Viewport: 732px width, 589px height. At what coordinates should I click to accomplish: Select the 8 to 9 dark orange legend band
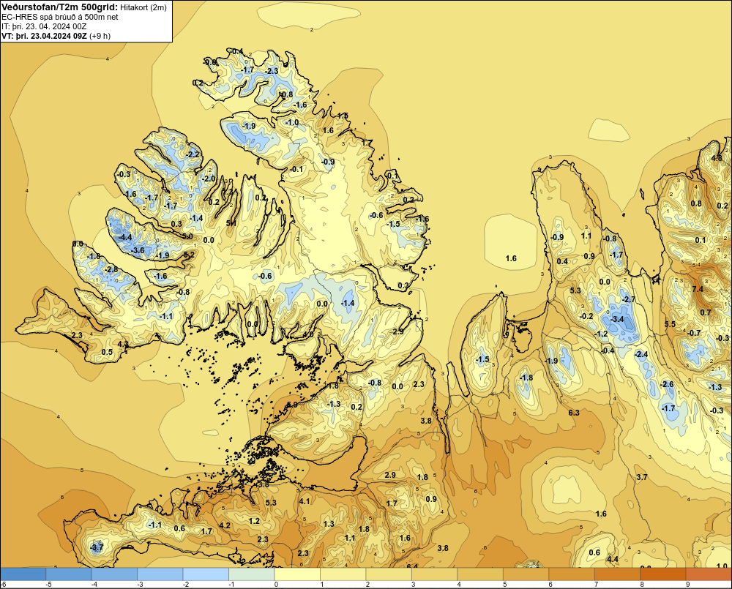tap(663, 574)
